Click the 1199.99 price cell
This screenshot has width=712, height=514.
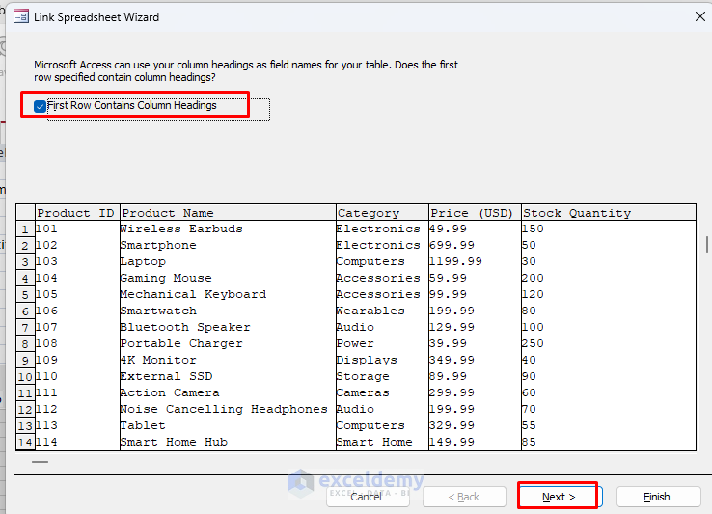coord(475,261)
